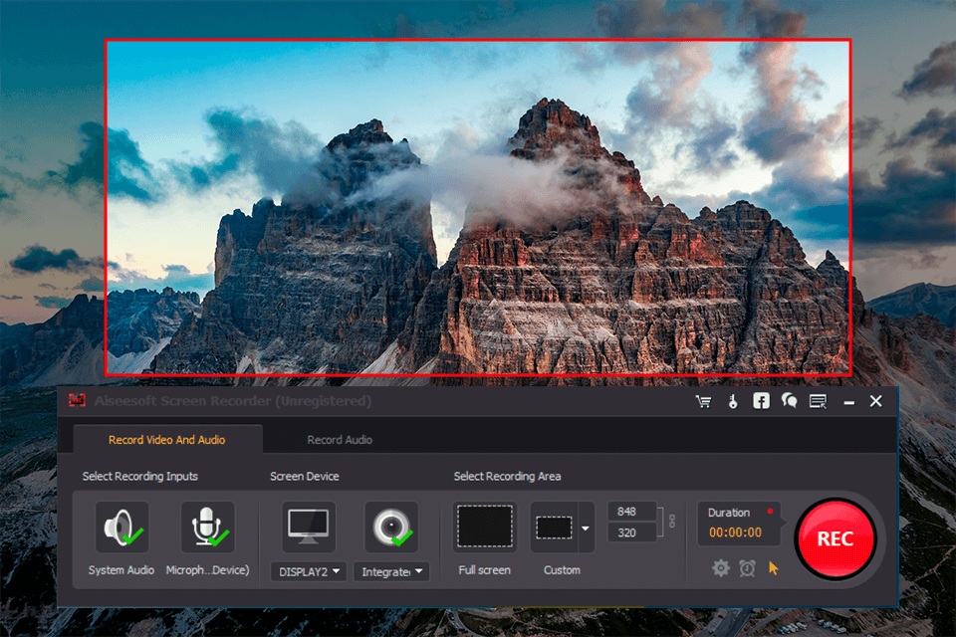Select the Custom recording area

555,528
